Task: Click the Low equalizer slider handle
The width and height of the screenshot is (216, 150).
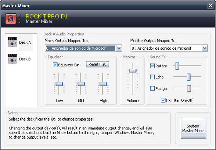Action: click(59, 84)
